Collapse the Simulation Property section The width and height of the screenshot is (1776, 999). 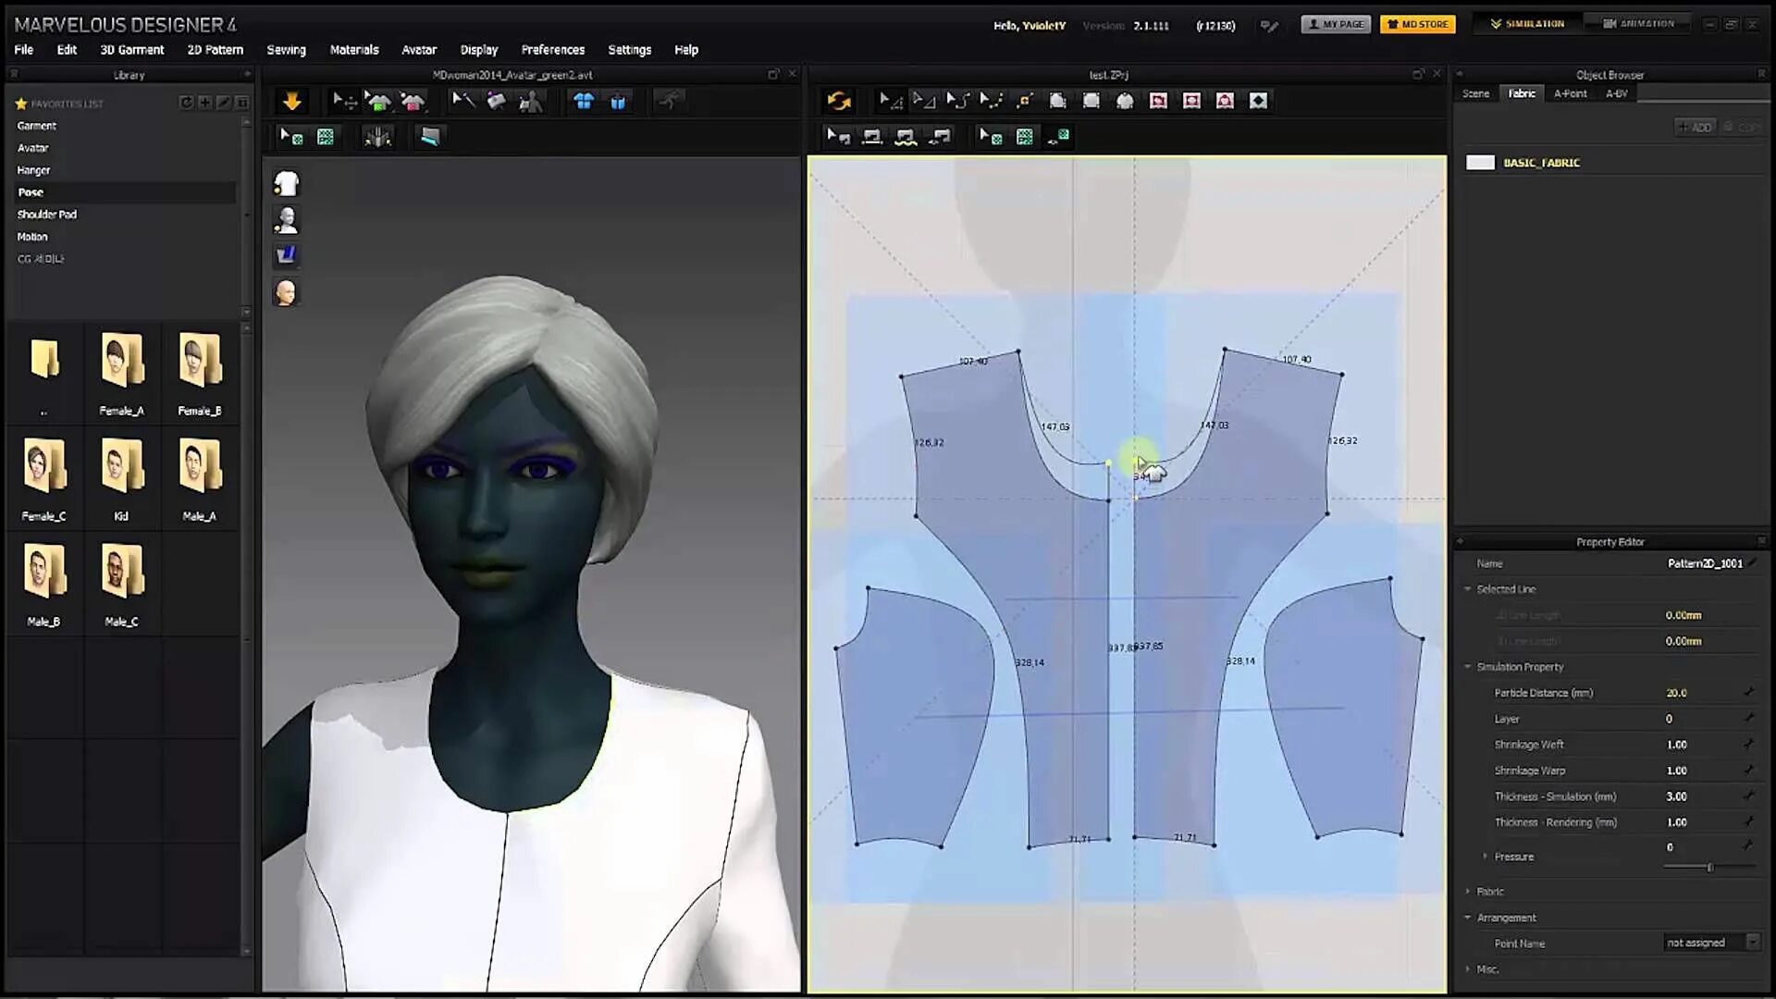click(1468, 667)
